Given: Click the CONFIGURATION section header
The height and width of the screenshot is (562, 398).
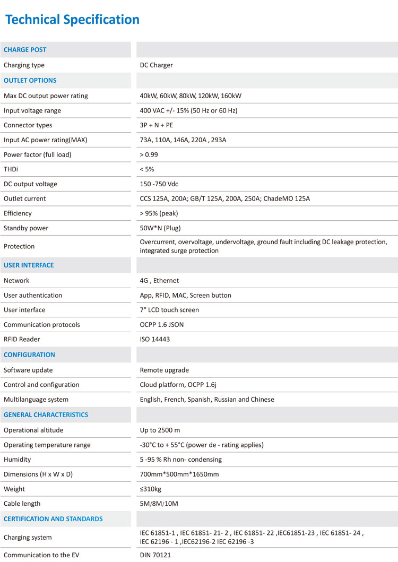Looking at the screenshot, I should pos(29,355).
